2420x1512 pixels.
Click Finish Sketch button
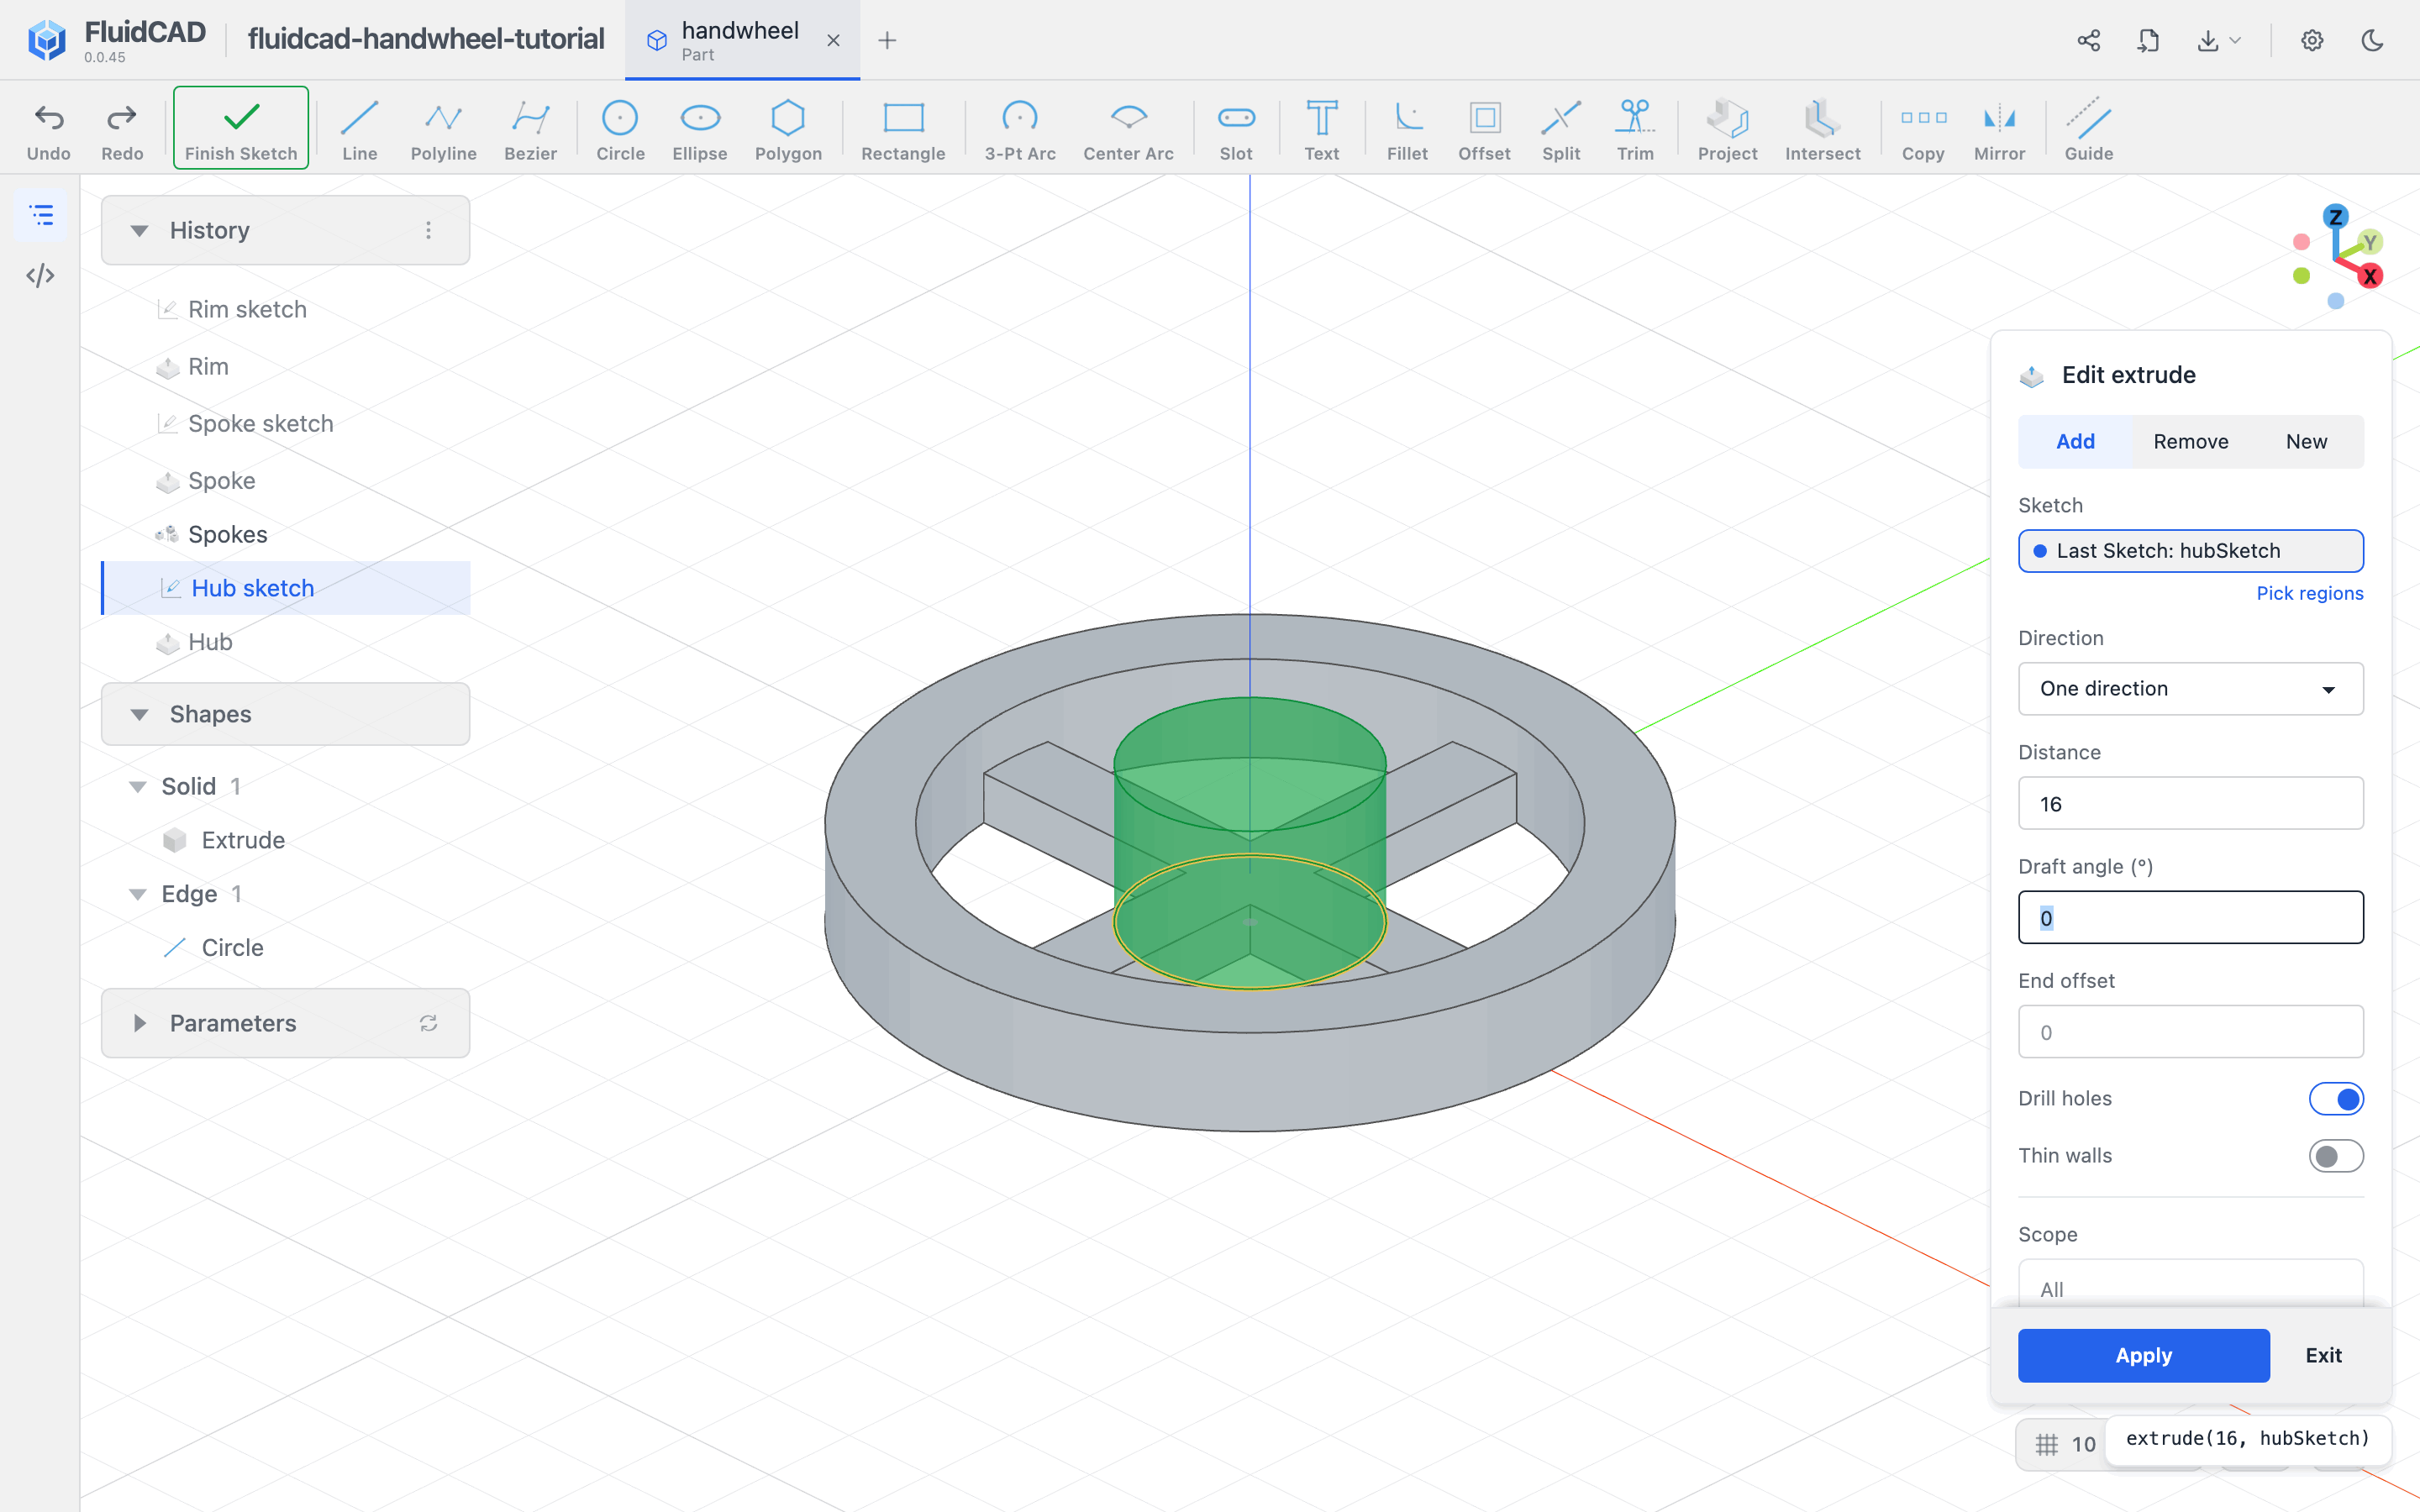(241, 128)
